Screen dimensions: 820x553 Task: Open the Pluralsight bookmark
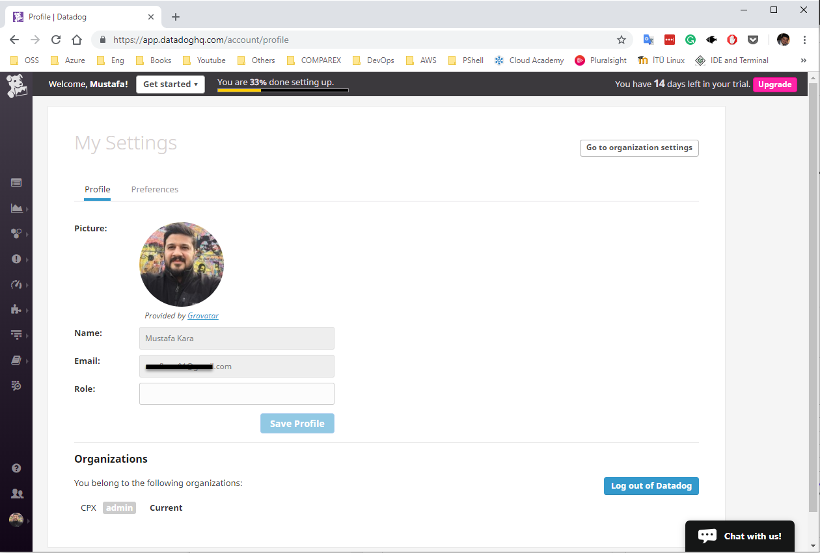click(601, 60)
